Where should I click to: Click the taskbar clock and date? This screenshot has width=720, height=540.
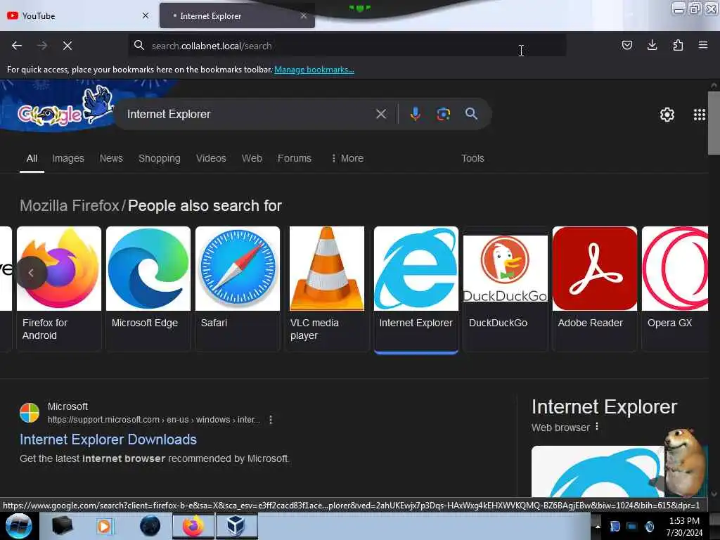[x=684, y=526]
